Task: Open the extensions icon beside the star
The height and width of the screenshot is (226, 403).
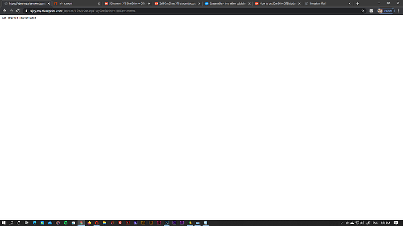Action: (x=371, y=11)
